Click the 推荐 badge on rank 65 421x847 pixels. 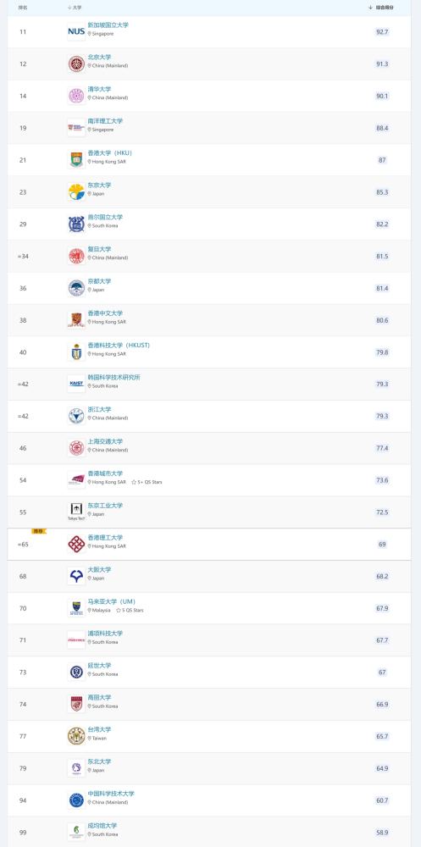38,531
